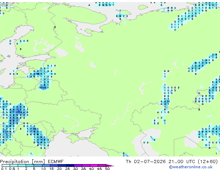Click the 0.5–1 mm legend swatch

14,165
